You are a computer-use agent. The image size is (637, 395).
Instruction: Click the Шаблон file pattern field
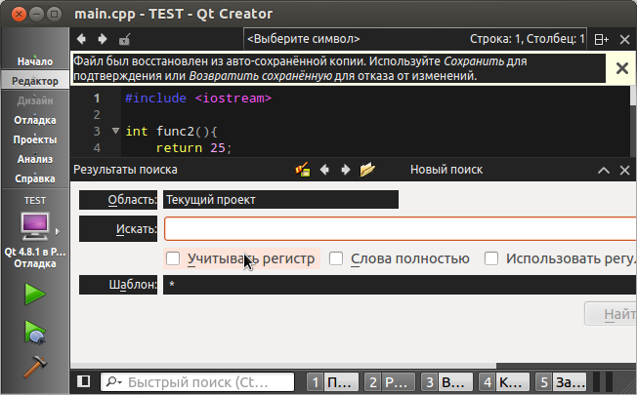pyautogui.click(x=400, y=284)
